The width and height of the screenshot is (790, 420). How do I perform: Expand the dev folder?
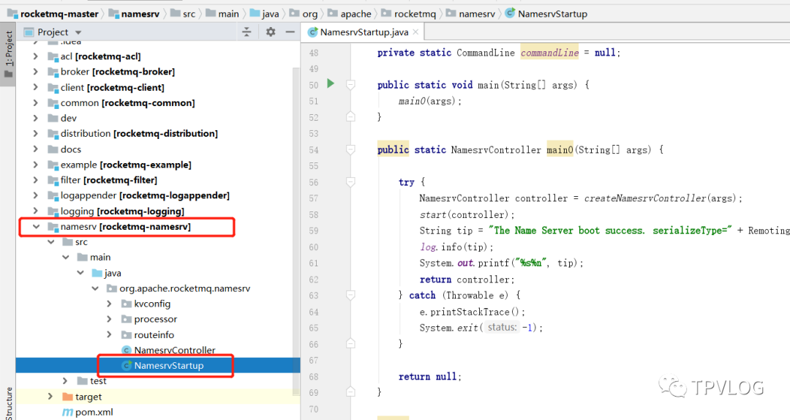(x=35, y=118)
